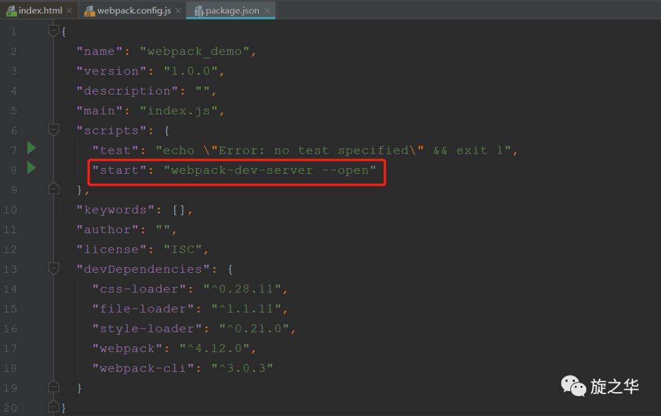Place cursor on "name" key
The width and height of the screenshot is (661, 416).
100,51
